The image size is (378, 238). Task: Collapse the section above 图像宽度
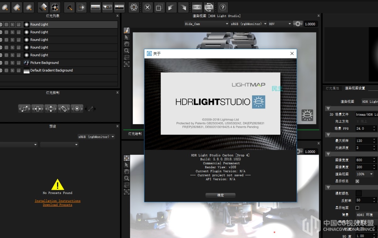pos(328,154)
